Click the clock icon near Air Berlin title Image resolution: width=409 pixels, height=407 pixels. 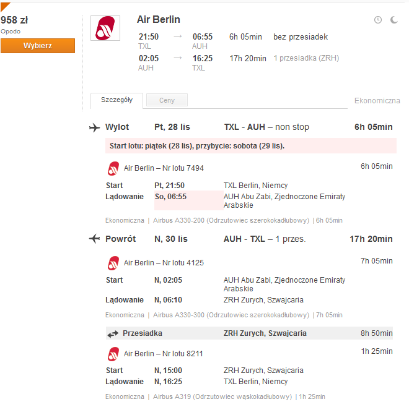click(x=377, y=20)
